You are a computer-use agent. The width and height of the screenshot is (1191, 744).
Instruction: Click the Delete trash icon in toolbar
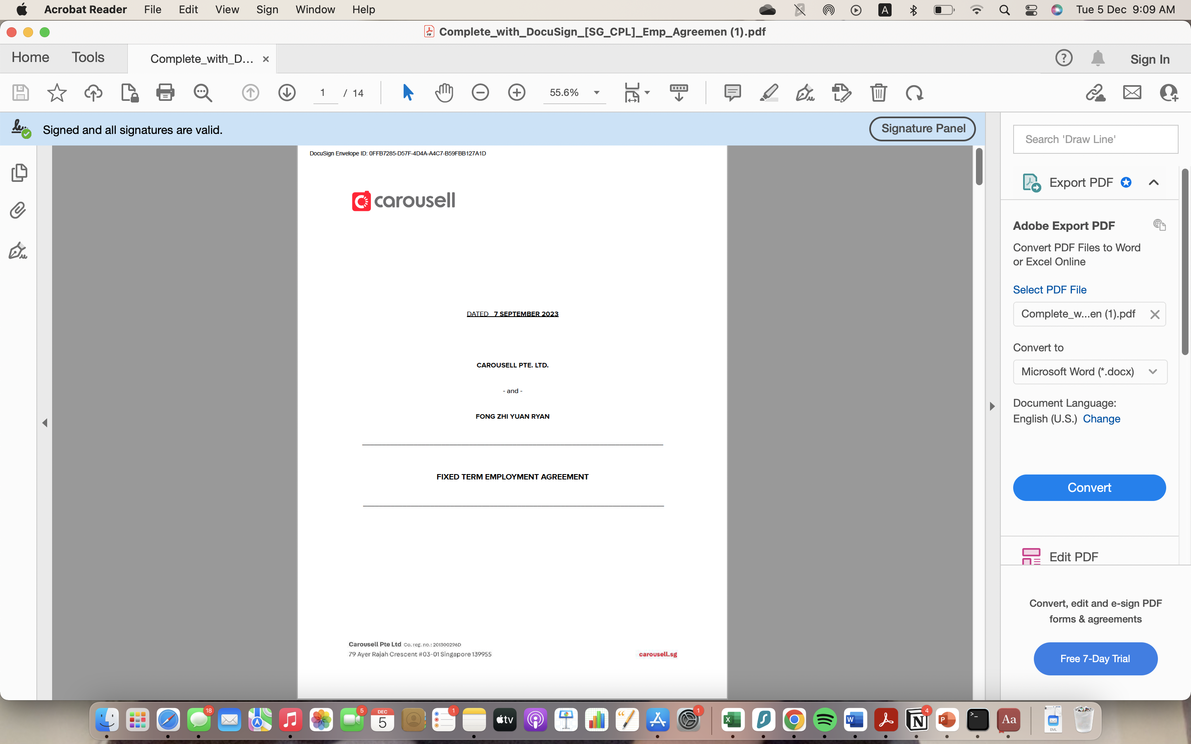point(878,93)
